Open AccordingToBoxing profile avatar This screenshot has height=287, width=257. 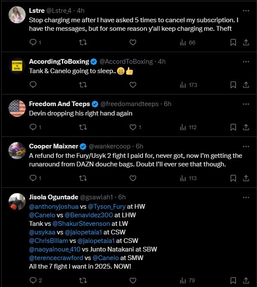coord(17,65)
